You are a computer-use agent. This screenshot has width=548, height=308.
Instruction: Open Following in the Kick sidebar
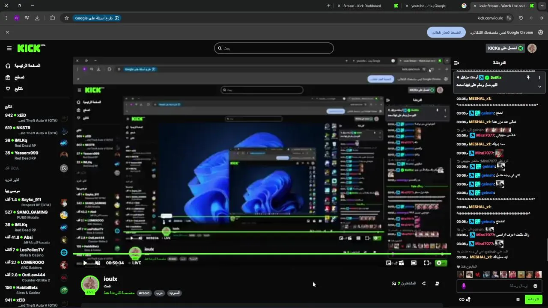click(x=14, y=89)
